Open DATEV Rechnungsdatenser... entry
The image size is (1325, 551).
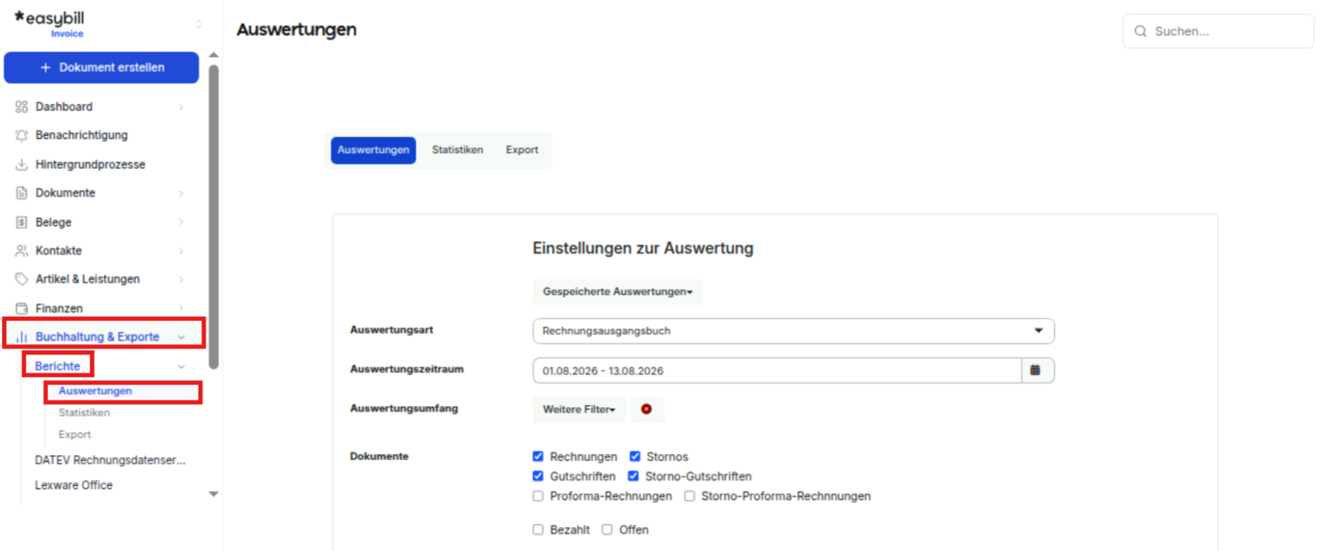coord(110,460)
